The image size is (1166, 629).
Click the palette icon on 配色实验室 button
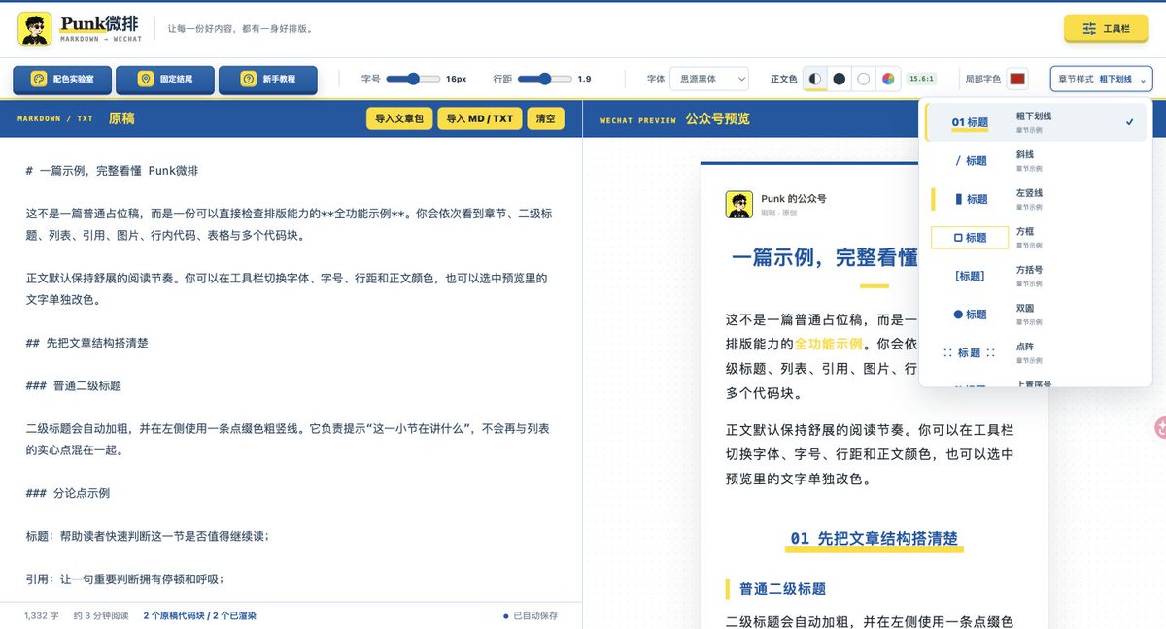(x=39, y=80)
